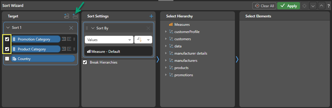Image resolution: width=332 pixels, height=108 pixels.
Task: Click the diamond icon next to Apply
Action: pyautogui.click(x=305, y=6)
